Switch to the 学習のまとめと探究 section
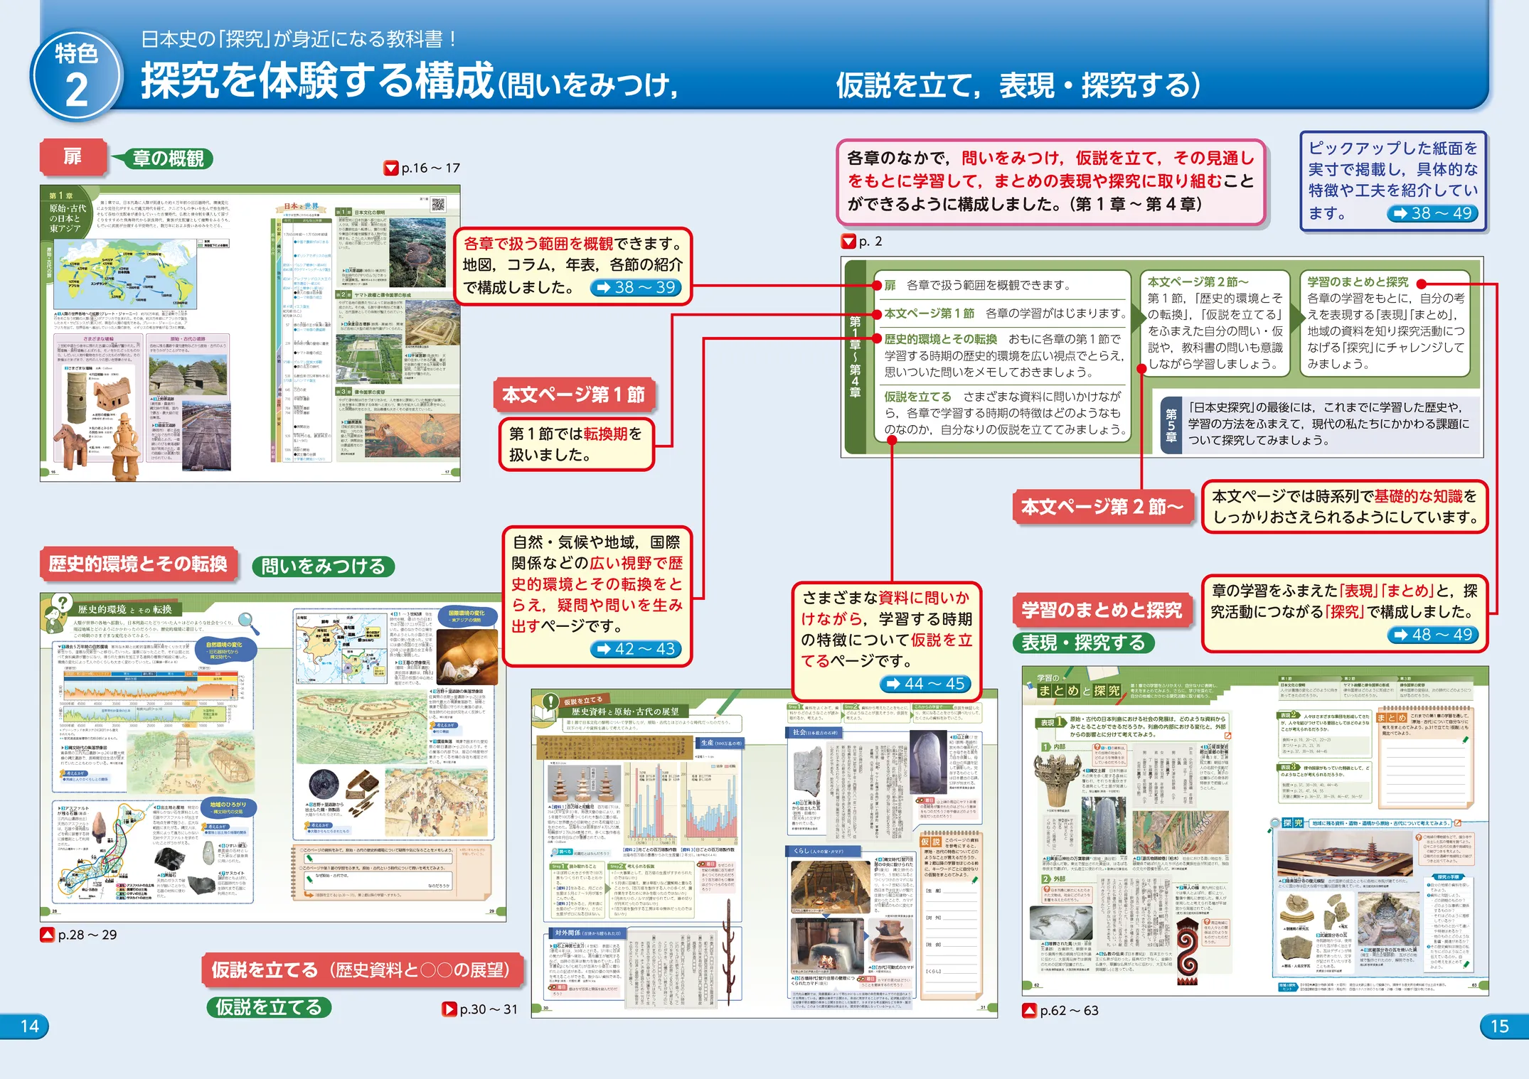Screen dimensions: 1529x1079 click(x=1101, y=610)
